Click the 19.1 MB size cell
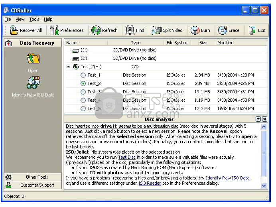 202,92
